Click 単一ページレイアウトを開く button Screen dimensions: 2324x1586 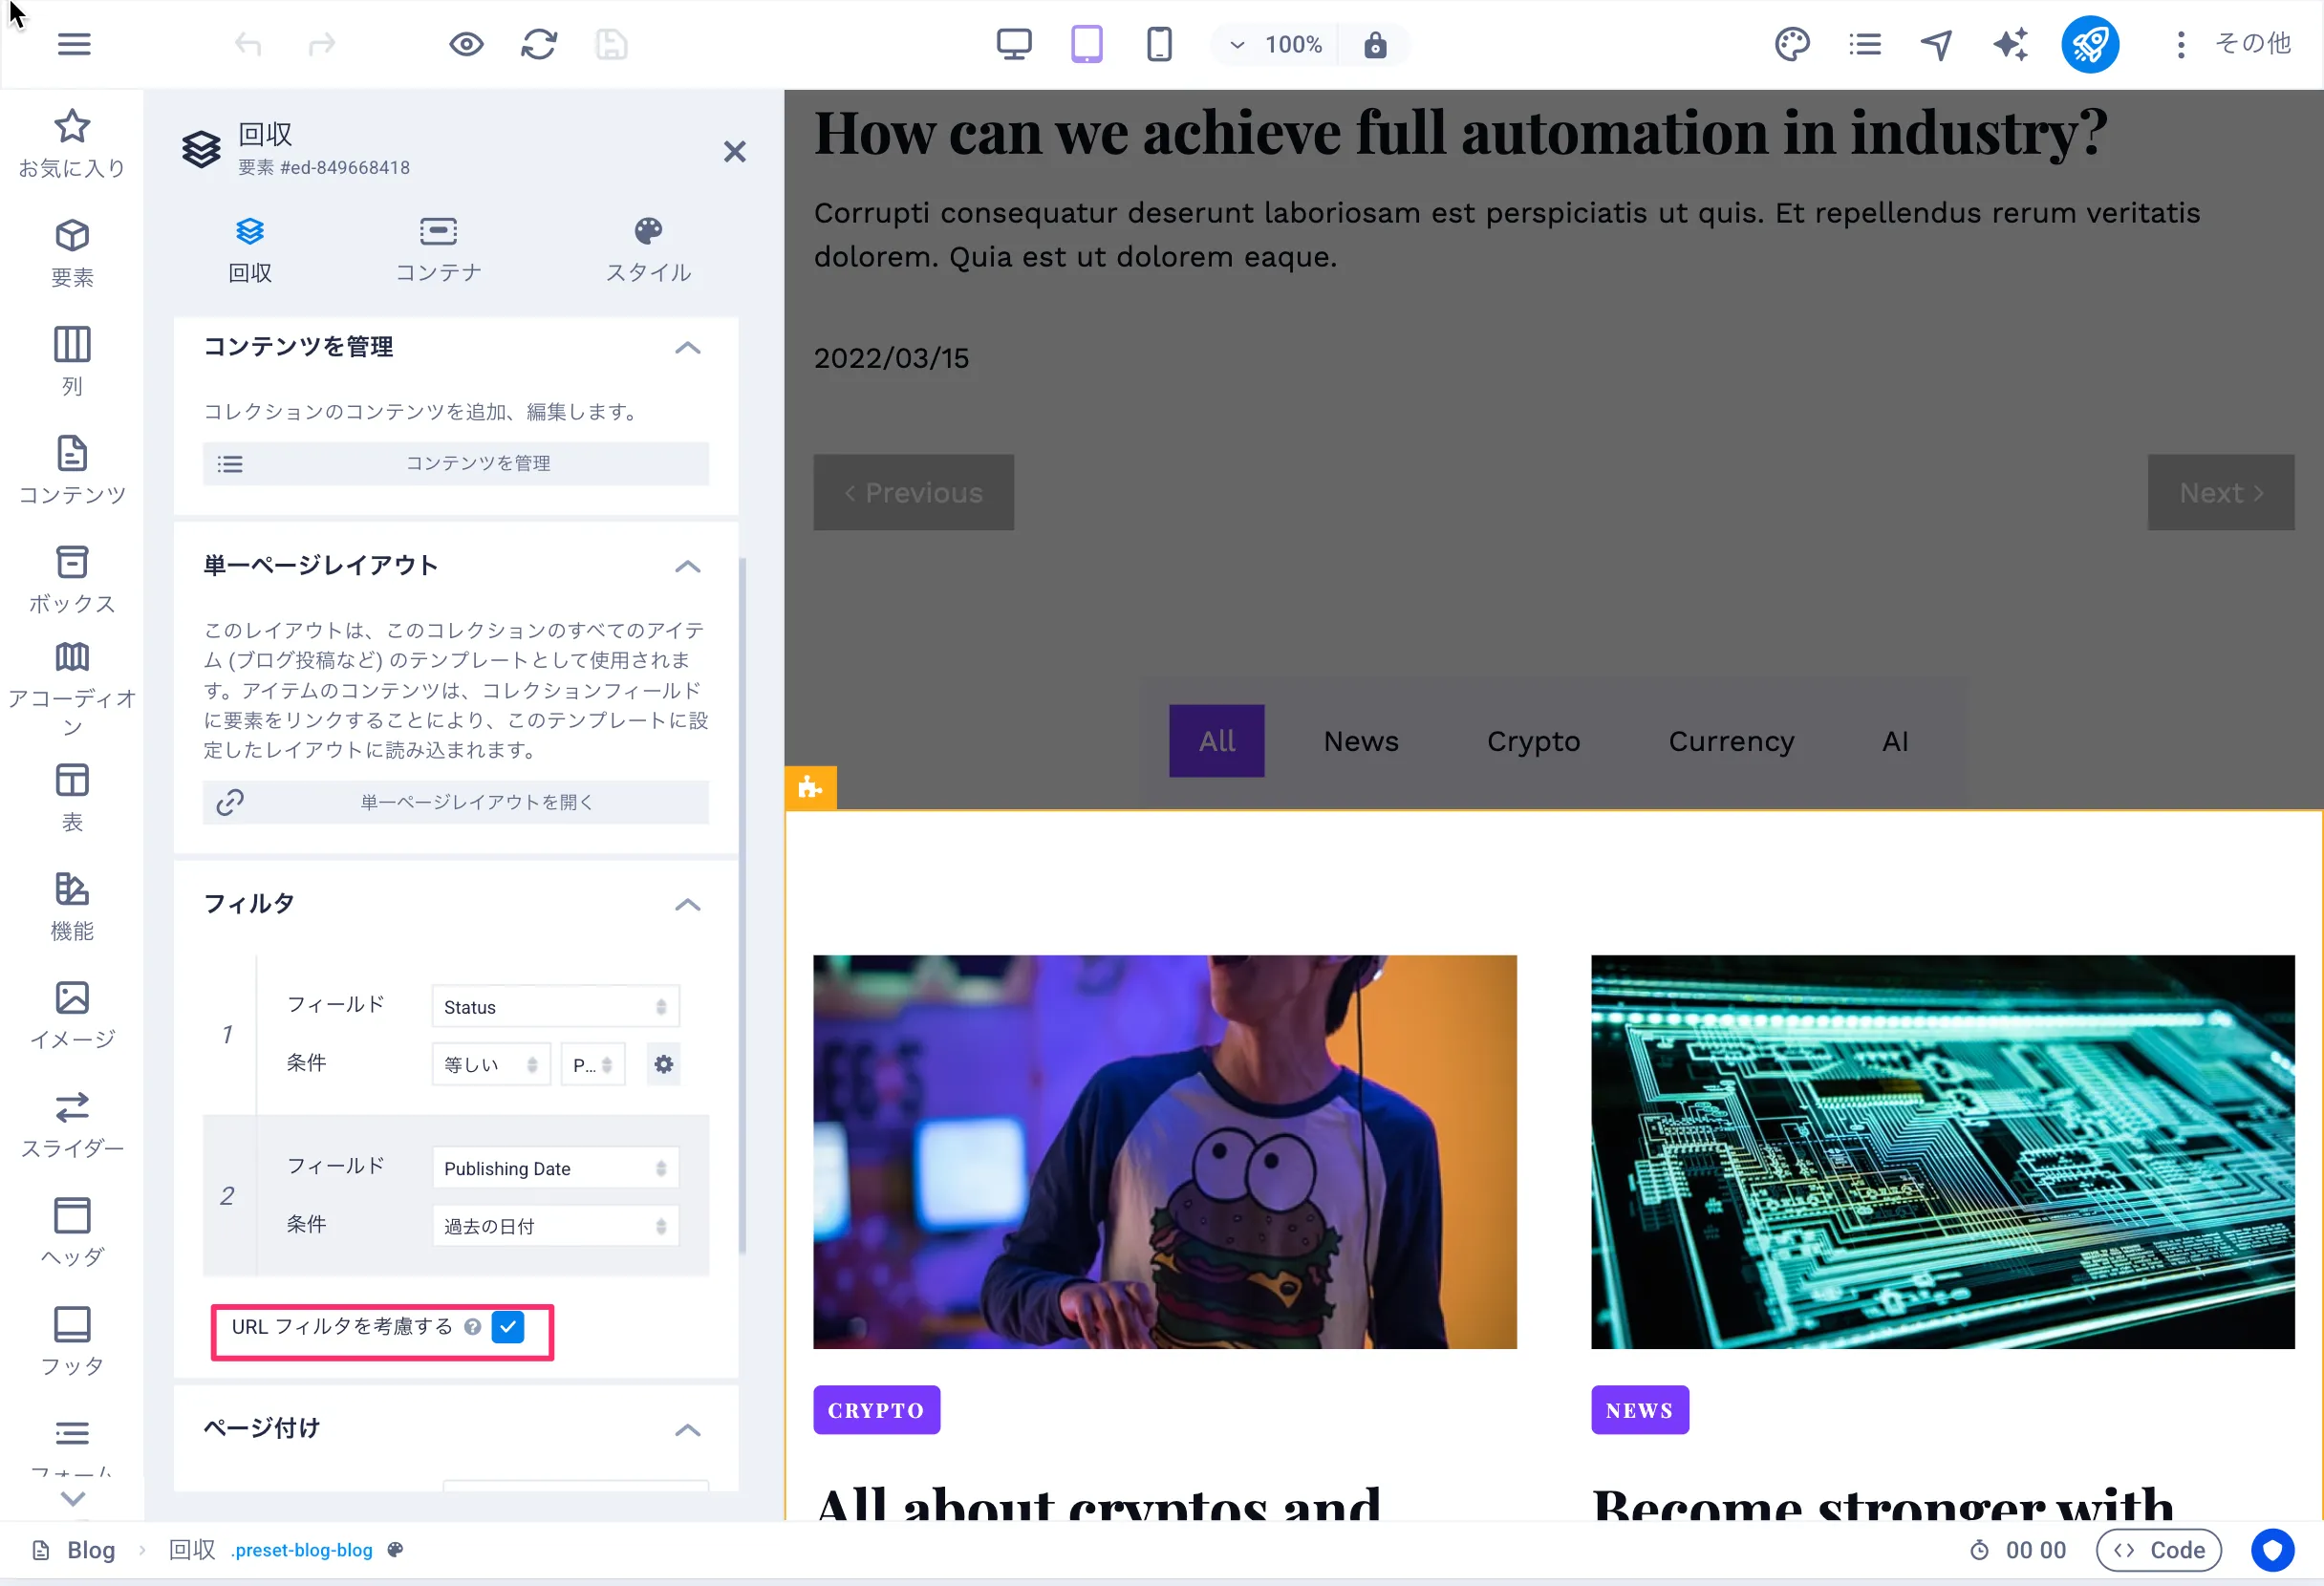point(456,803)
